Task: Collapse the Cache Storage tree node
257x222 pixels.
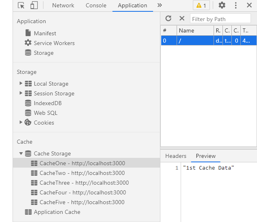Action: tap(21, 153)
